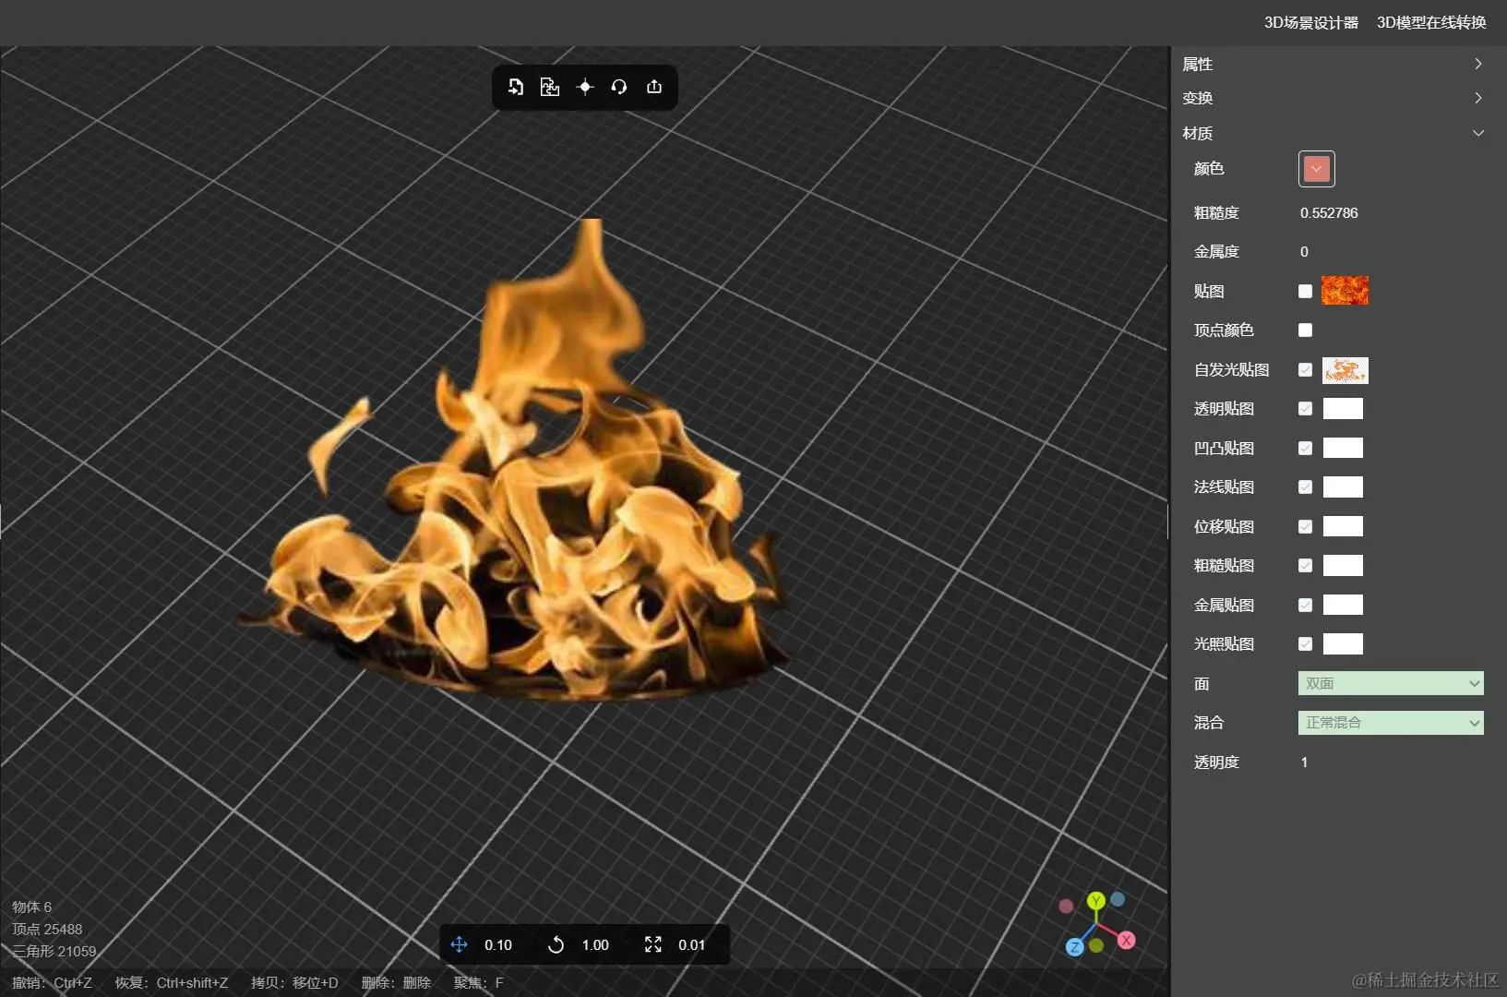
Task: Enable the 贴图 texture map checkbox
Action: 1305,291
